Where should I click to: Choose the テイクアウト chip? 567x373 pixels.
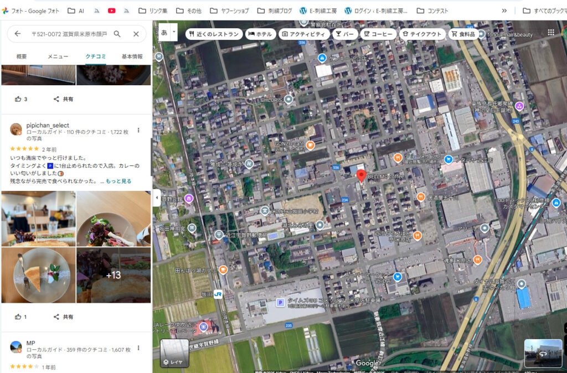pos(422,34)
